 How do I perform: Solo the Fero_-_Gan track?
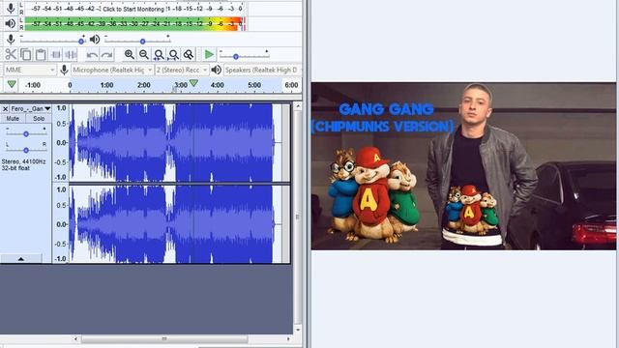pos(39,118)
